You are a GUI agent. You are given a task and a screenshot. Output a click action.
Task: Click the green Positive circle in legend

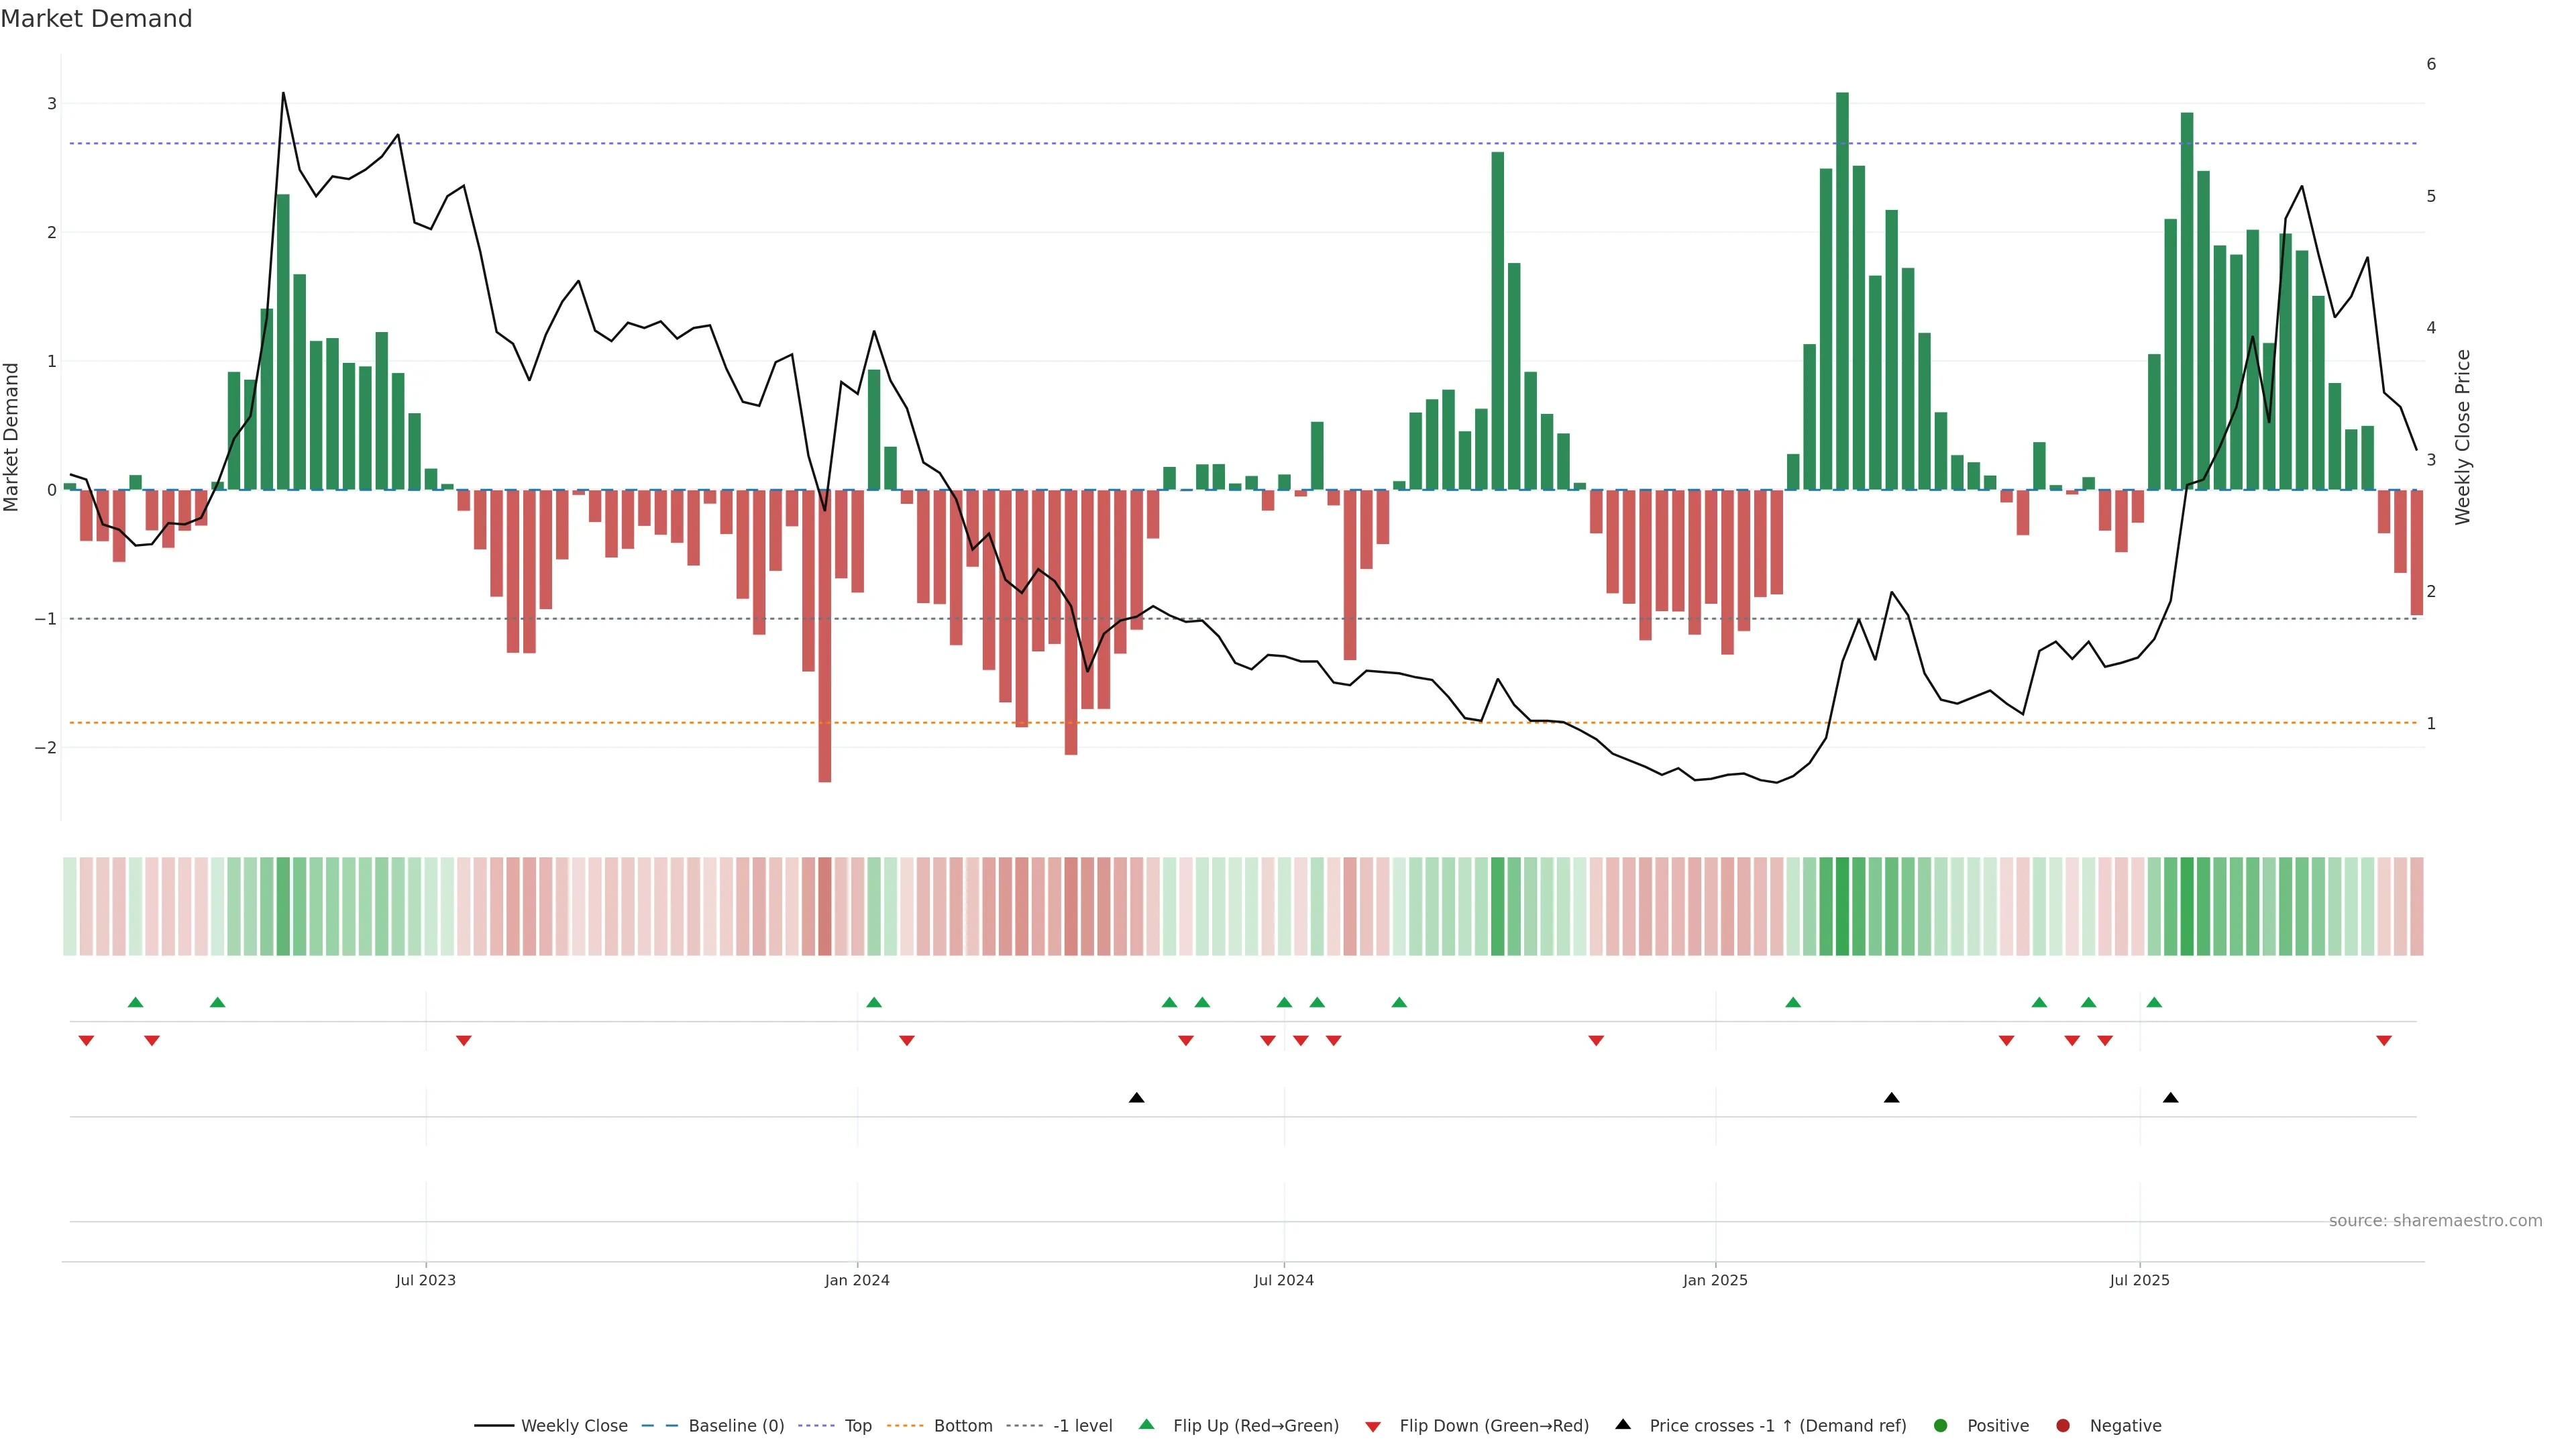pos(1941,1425)
